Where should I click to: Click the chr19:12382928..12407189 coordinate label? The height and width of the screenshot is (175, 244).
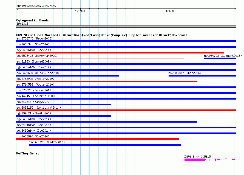[x=36, y=6]
